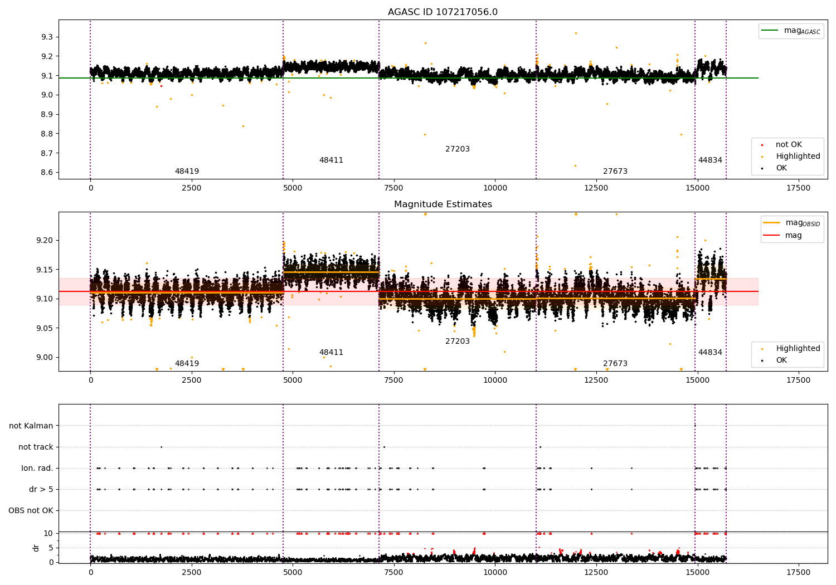This screenshot has height=585, width=836.
Task: Click y-axis tick 8.6 in top plot
Action: pyautogui.click(x=47, y=173)
